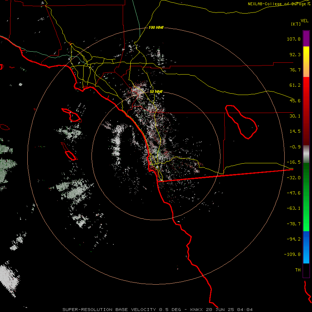Click the -0.9 legend value
The width and height of the screenshot is (312, 312).
point(295,147)
